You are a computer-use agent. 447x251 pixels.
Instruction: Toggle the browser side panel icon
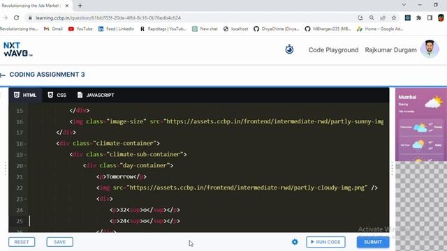point(430,17)
